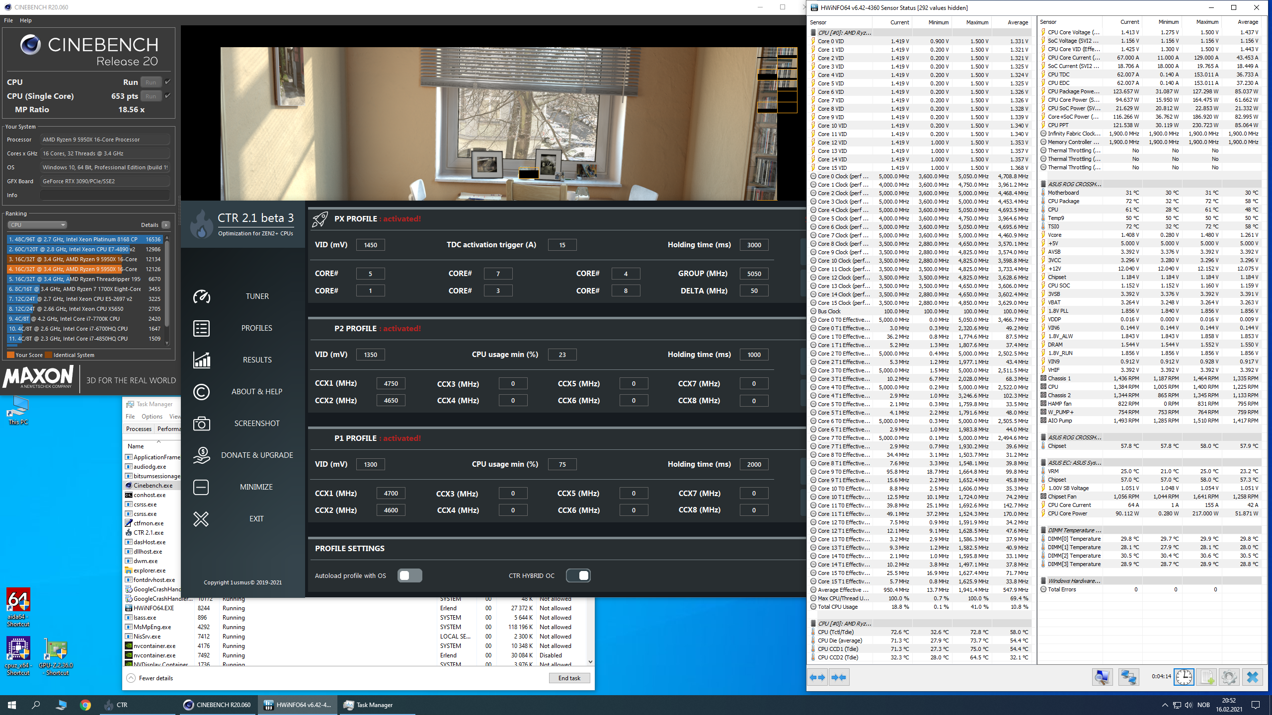Select aida64 Shortcut desktop icon

coord(18,607)
